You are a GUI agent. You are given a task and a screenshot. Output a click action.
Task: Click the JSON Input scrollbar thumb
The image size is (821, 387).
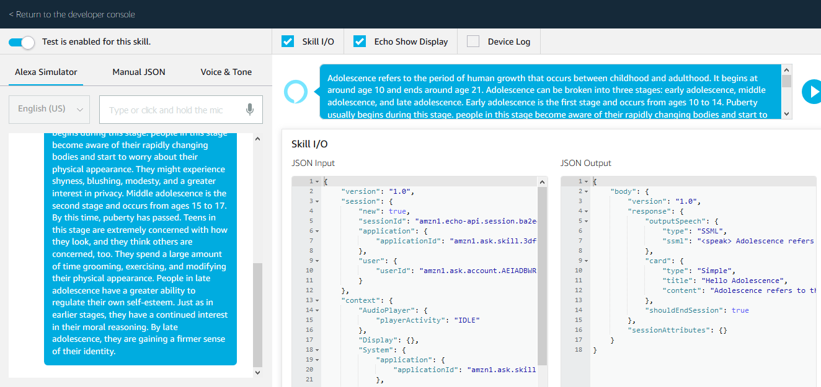tap(543, 276)
